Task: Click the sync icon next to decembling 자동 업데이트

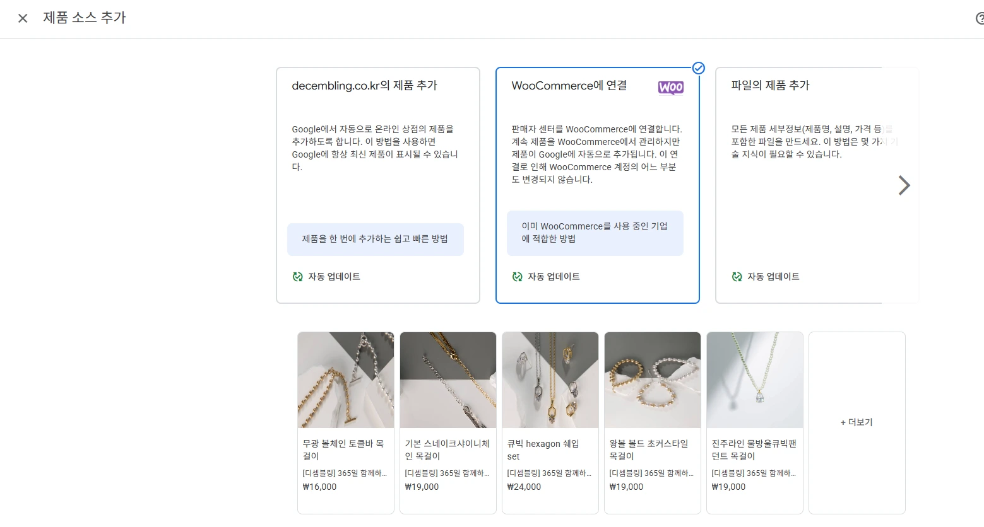Action: (297, 276)
